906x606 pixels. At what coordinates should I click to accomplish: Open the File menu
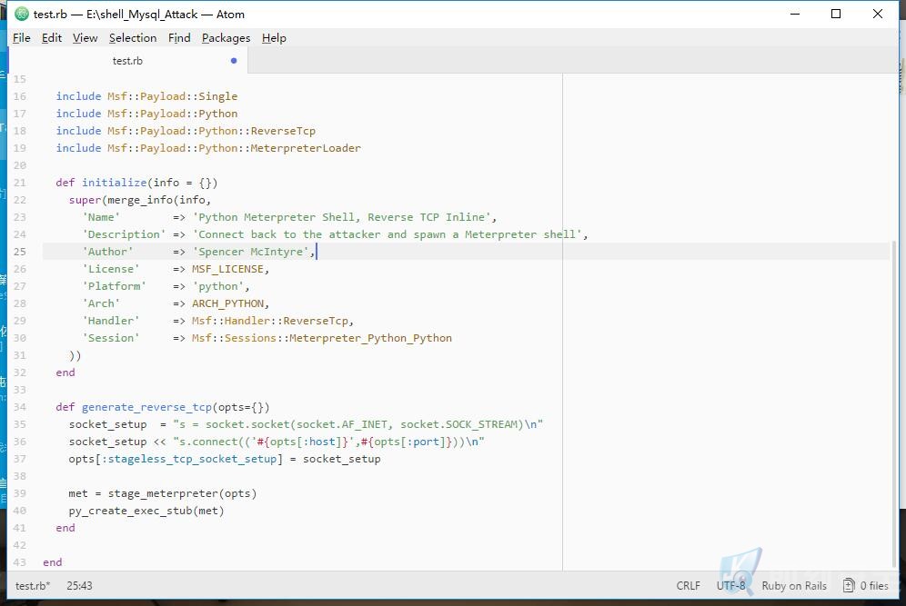[22, 38]
